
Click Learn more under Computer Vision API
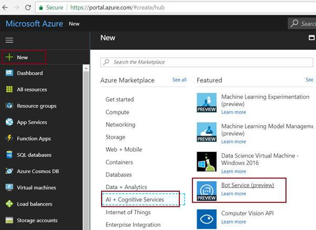tap(233, 222)
